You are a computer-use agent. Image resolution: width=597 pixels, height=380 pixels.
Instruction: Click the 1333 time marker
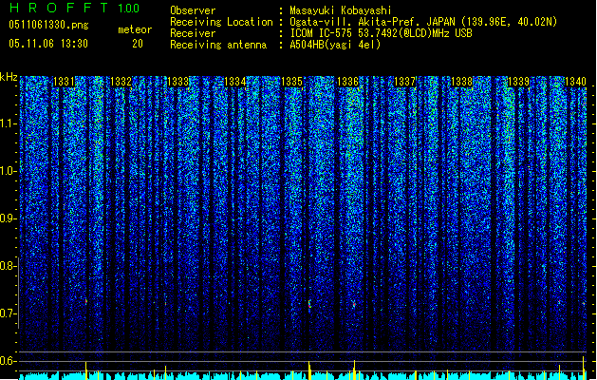click(x=177, y=82)
